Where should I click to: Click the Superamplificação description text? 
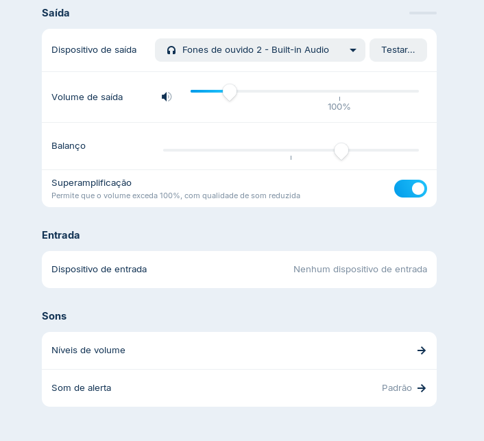point(176,195)
